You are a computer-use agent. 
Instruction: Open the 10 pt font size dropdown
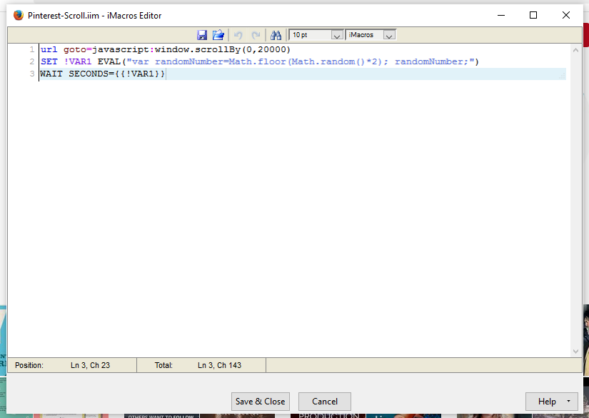point(337,35)
